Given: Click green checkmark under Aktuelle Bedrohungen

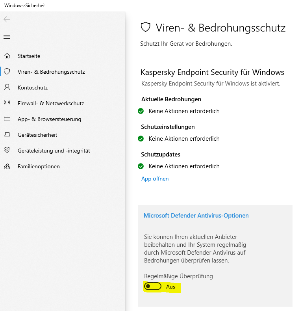Looking at the screenshot, I should [x=141, y=111].
